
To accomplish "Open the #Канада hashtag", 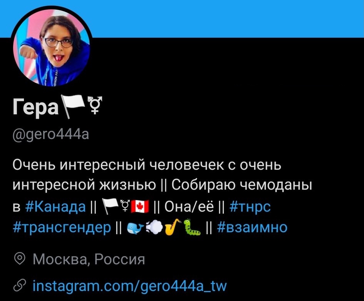I will coord(55,206).
